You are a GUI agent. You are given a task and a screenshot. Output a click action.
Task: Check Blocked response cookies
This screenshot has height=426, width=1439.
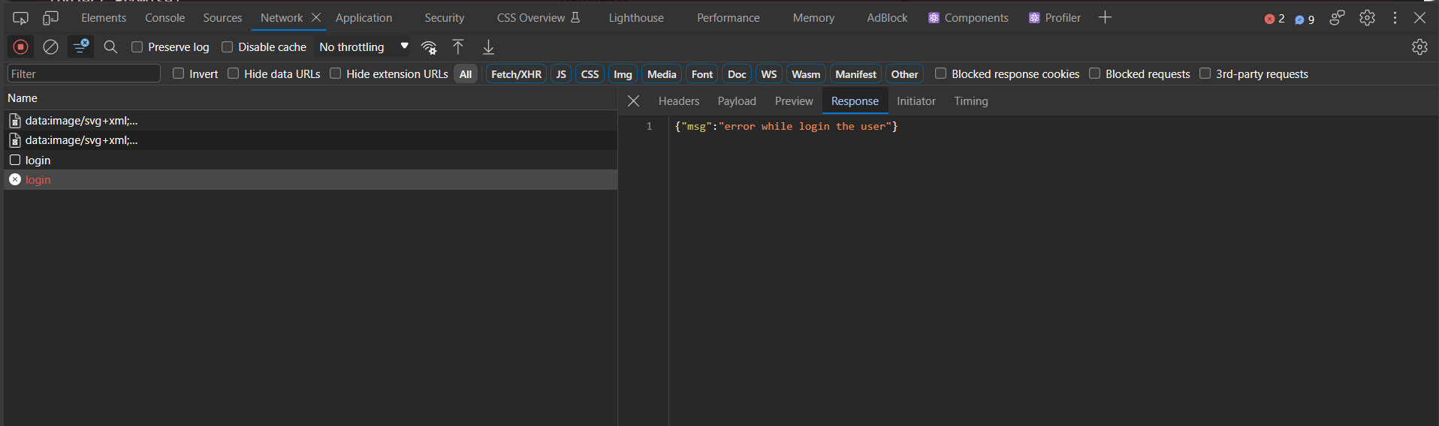pos(940,73)
